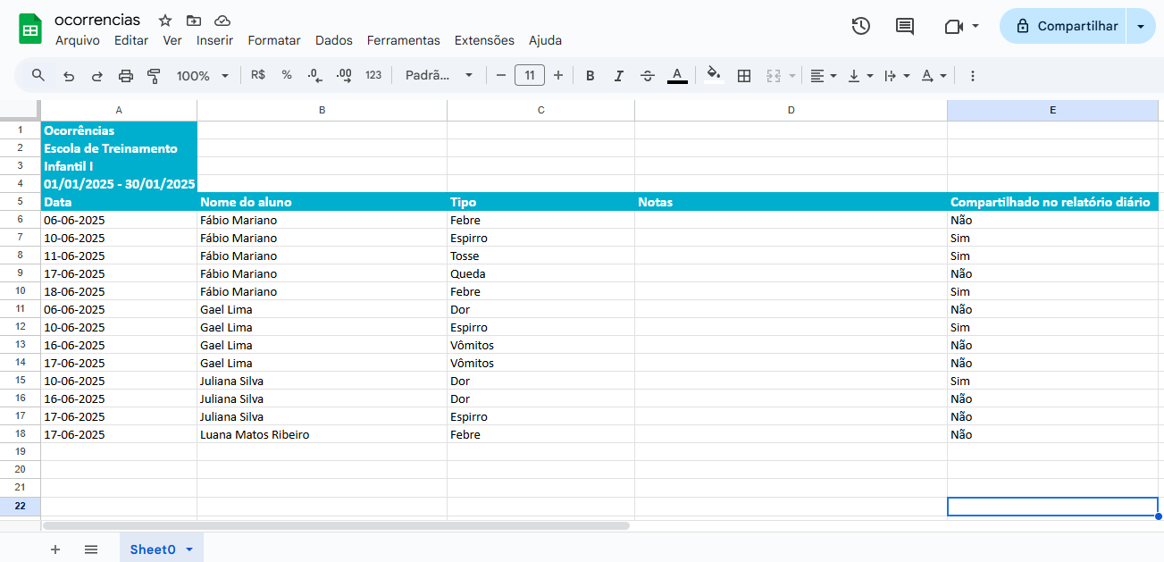Select the Sheet0 tab
The image size is (1164, 562).
[153, 549]
